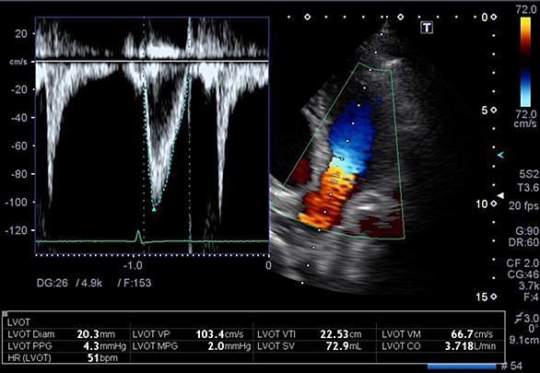Screen dimensions: 540x373
Task: Click the 0 depth diamond marker
Action: (x=494, y=17)
